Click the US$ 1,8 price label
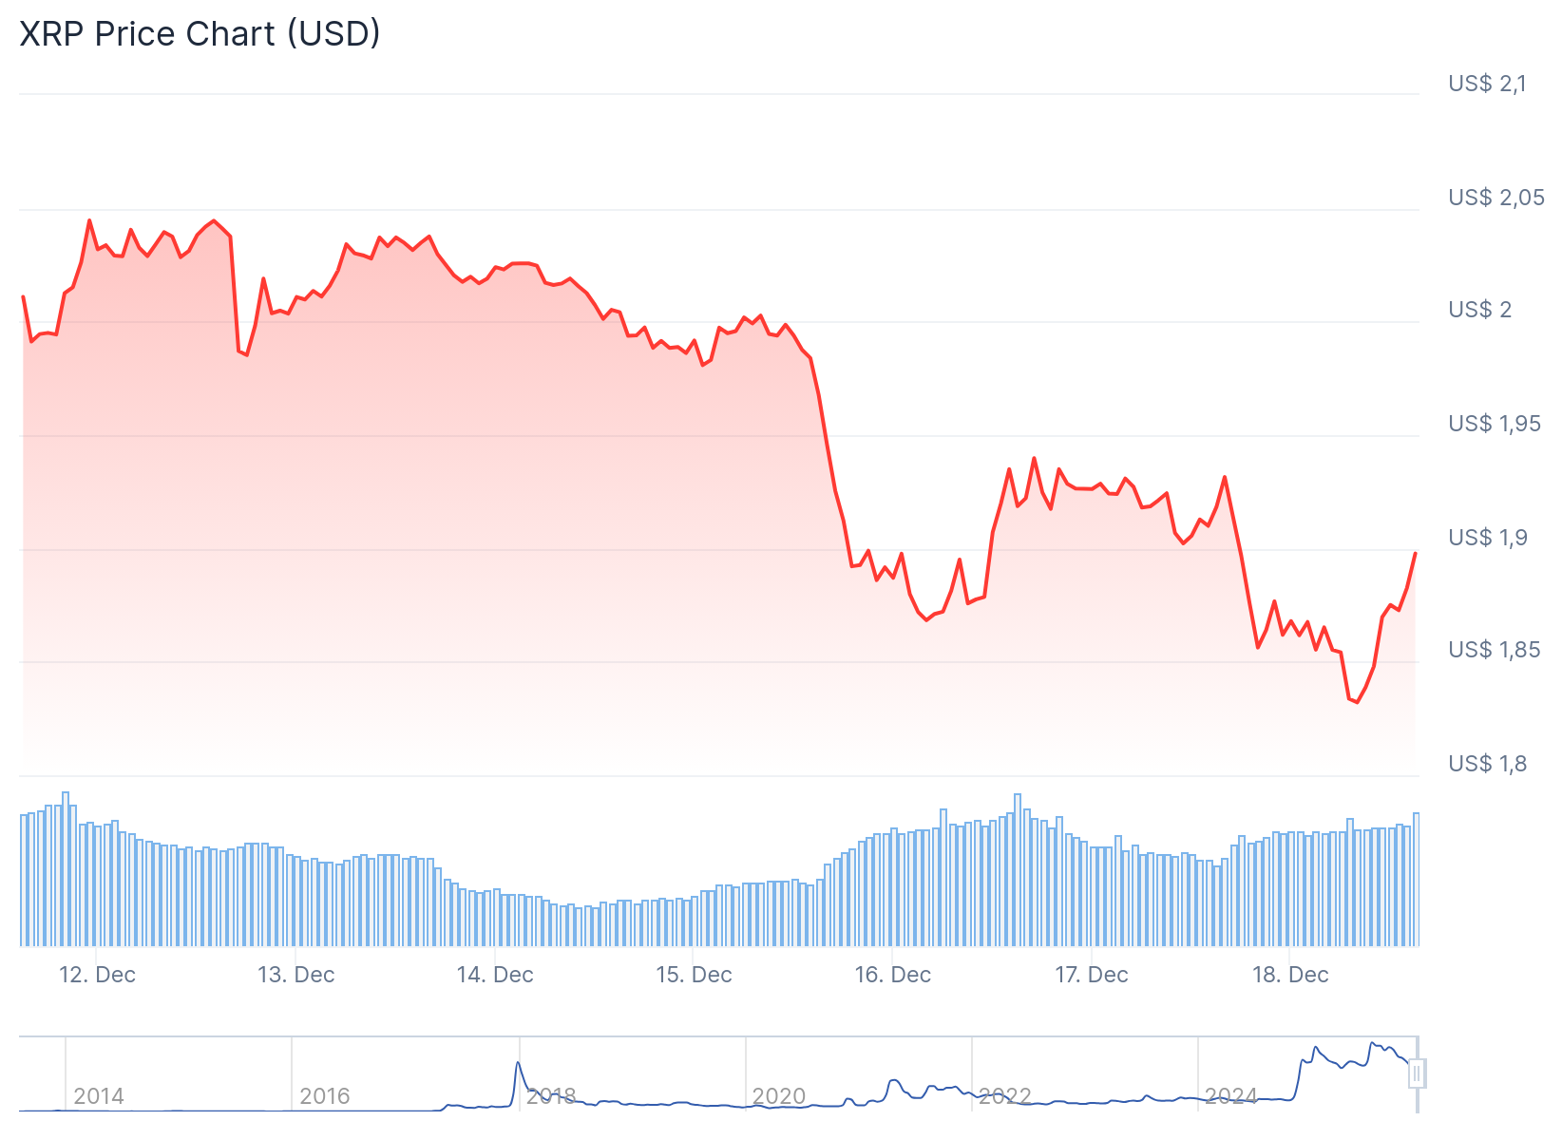 click(1487, 764)
